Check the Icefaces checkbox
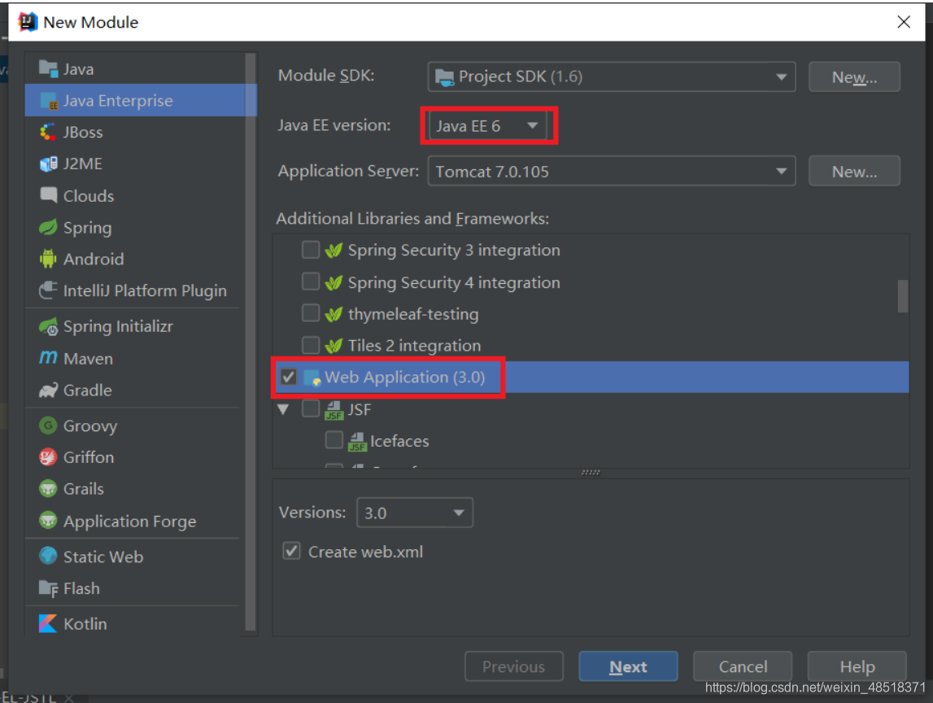The height and width of the screenshot is (703, 933). tap(334, 440)
